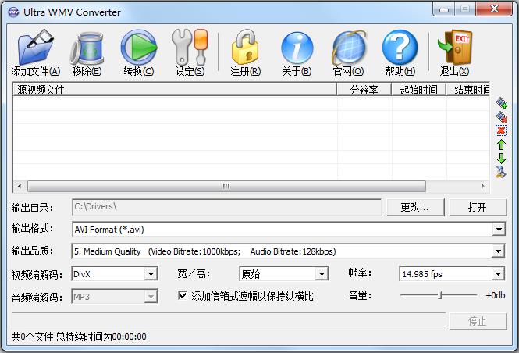The image size is (519, 353).
Task: Open the Add Files (添加文件) folder icon
Action: (x=36, y=47)
